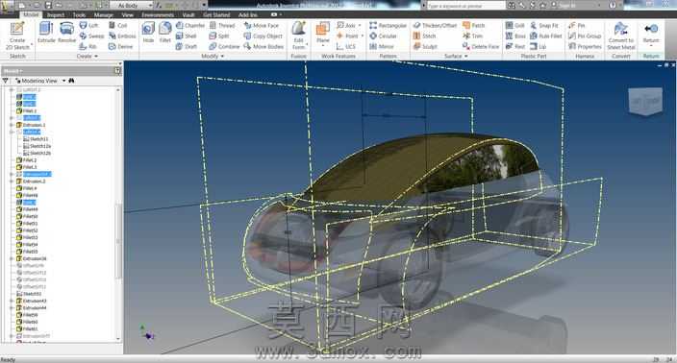Select the Hole tool
The width and height of the screenshot is (677, 363).
coord(148,33)
